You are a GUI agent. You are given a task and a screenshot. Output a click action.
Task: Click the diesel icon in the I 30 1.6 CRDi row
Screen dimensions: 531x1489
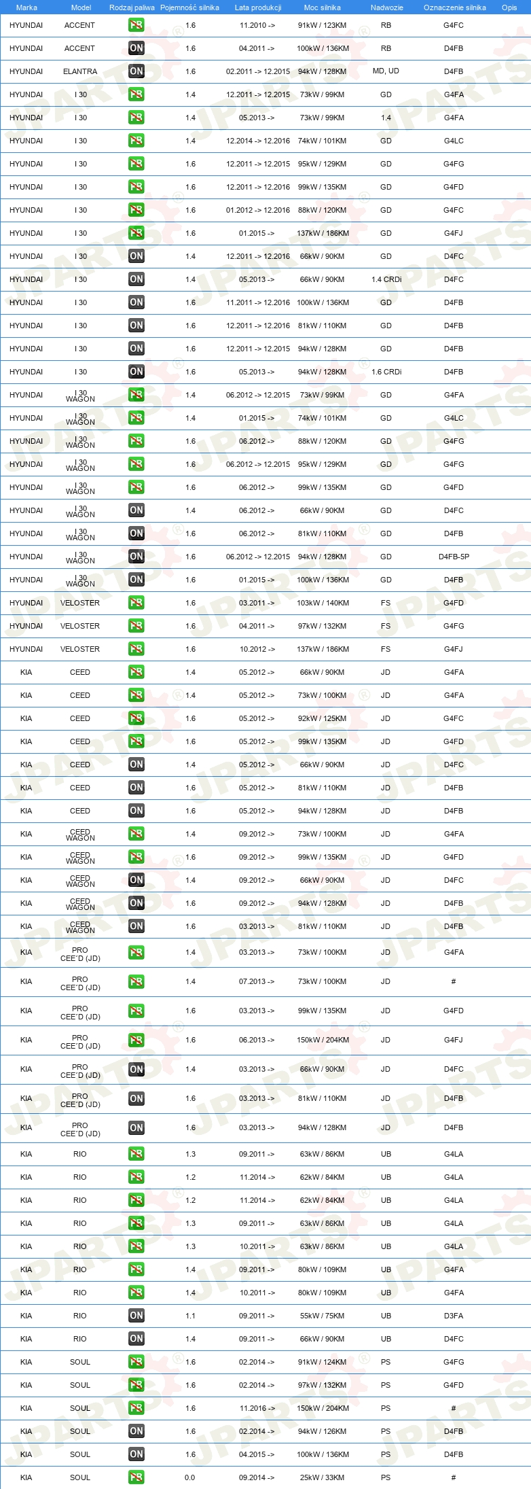click(x=136, y=372)
